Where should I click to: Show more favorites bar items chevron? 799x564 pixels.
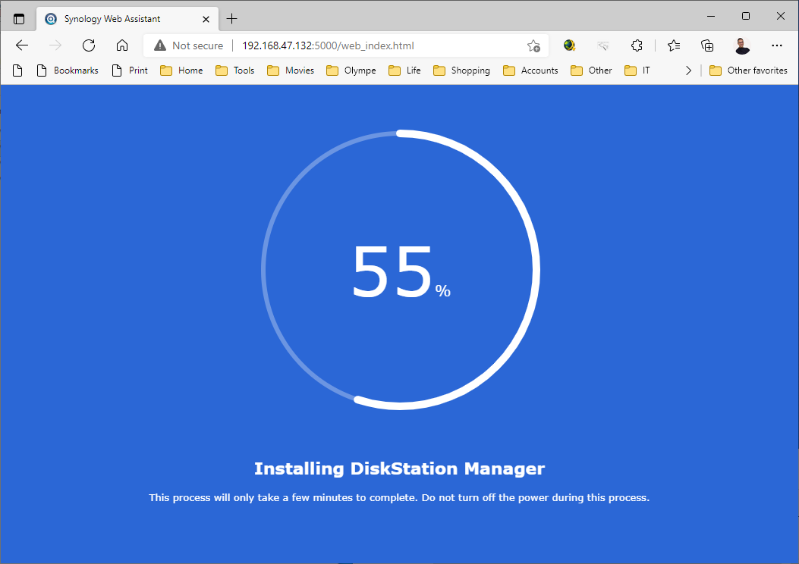tap(688, 70)
